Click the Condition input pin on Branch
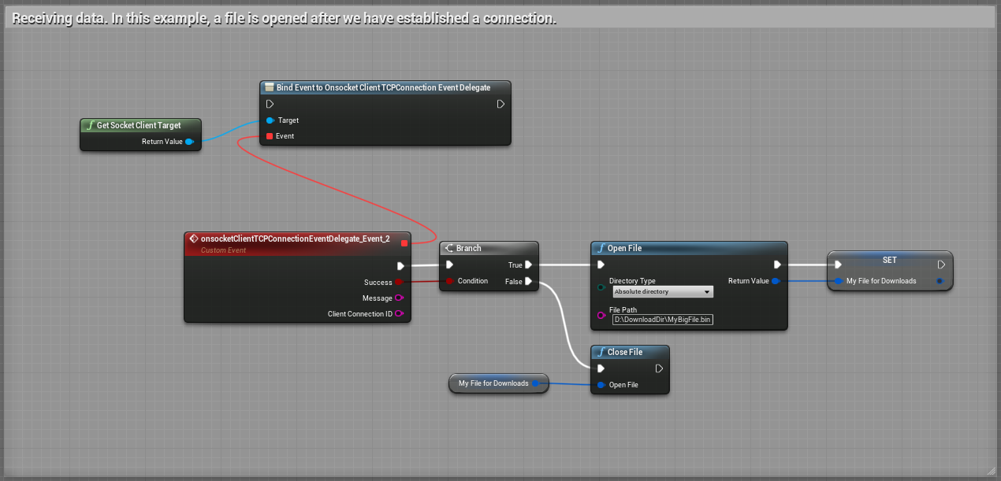The image size is (1001, 481). 449,281
